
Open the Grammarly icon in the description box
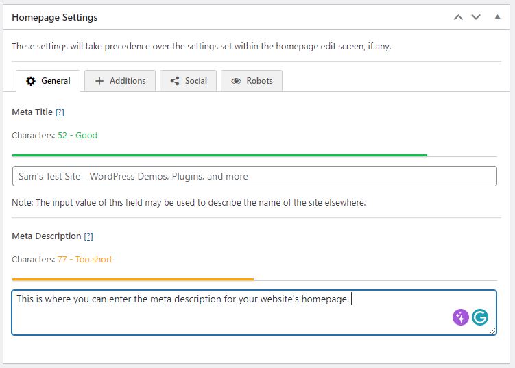pos(480,317)
